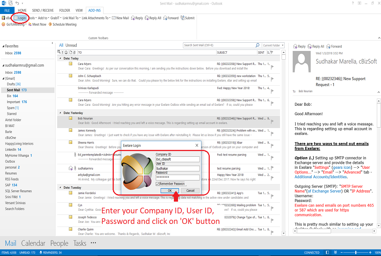Click the Company ID input field
This screenshot has width=381, height=256.
(178, 159)
